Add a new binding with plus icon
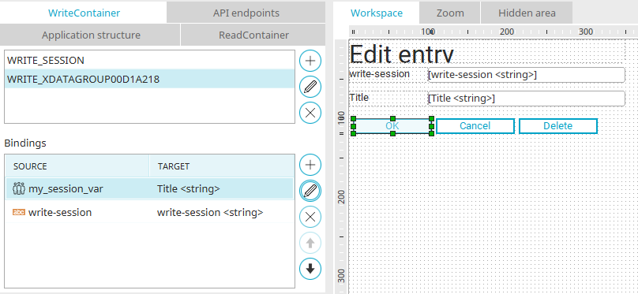Screen dimensions: 638x294 point(310,165)
